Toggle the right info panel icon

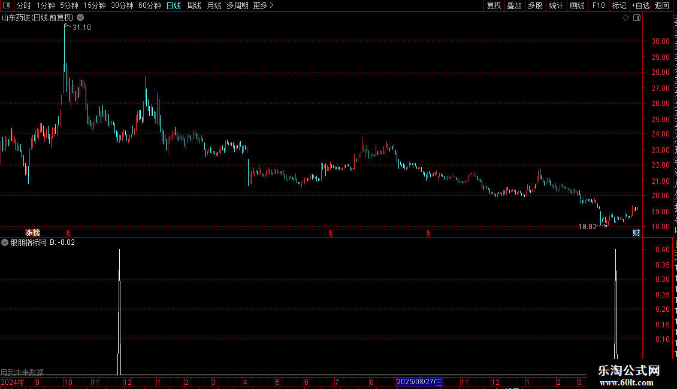point(637,18)
